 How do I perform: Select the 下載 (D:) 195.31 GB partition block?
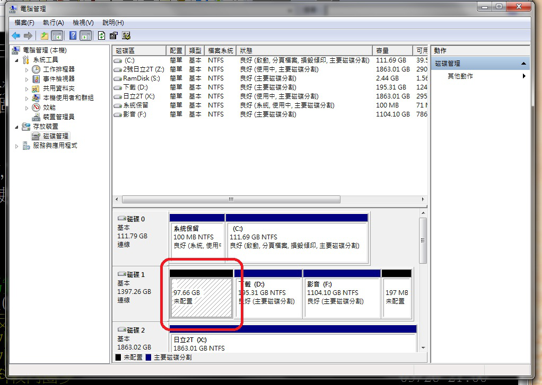(x=268, y=294)
